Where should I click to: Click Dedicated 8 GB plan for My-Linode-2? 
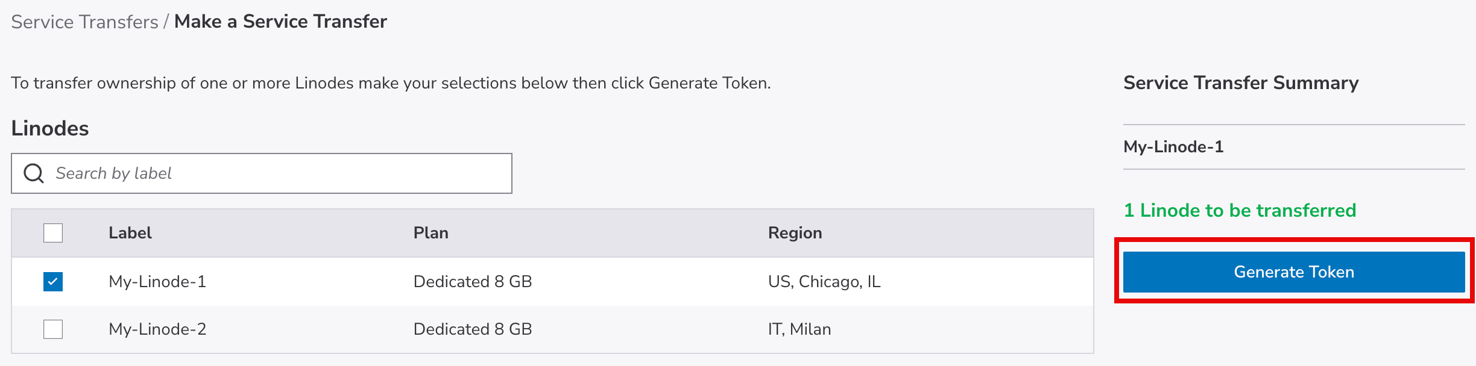(473, 329)
